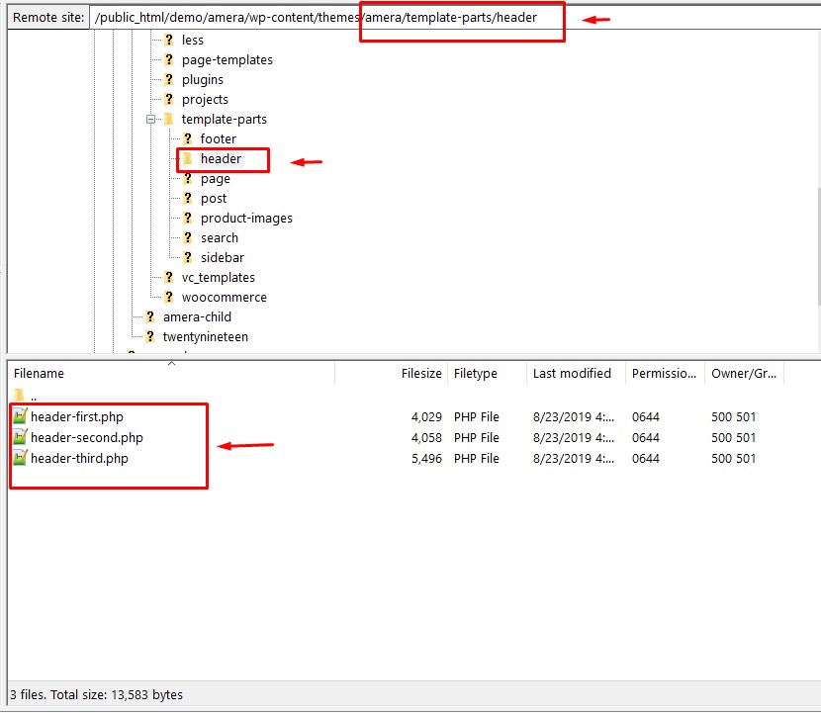
Task: Sort files by the Last modified column
Action: tap(572, 373)
